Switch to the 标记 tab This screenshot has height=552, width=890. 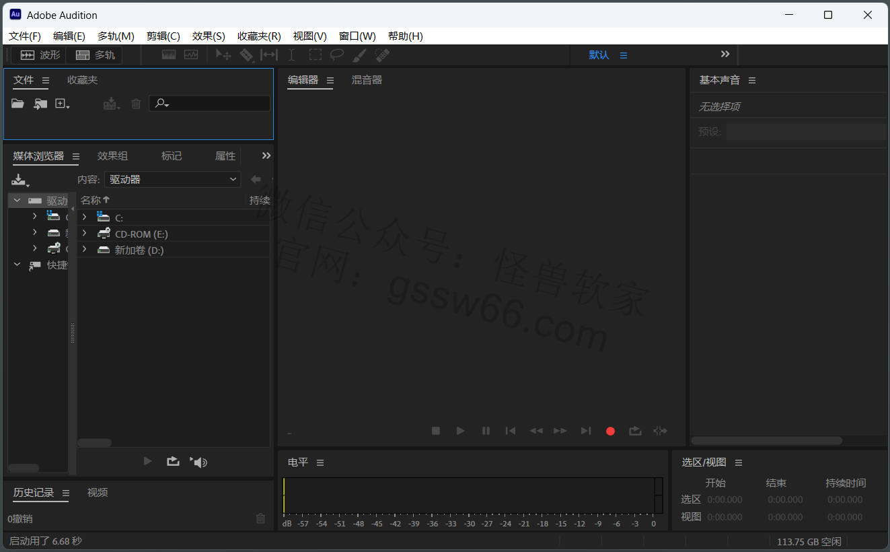point(172,156)
